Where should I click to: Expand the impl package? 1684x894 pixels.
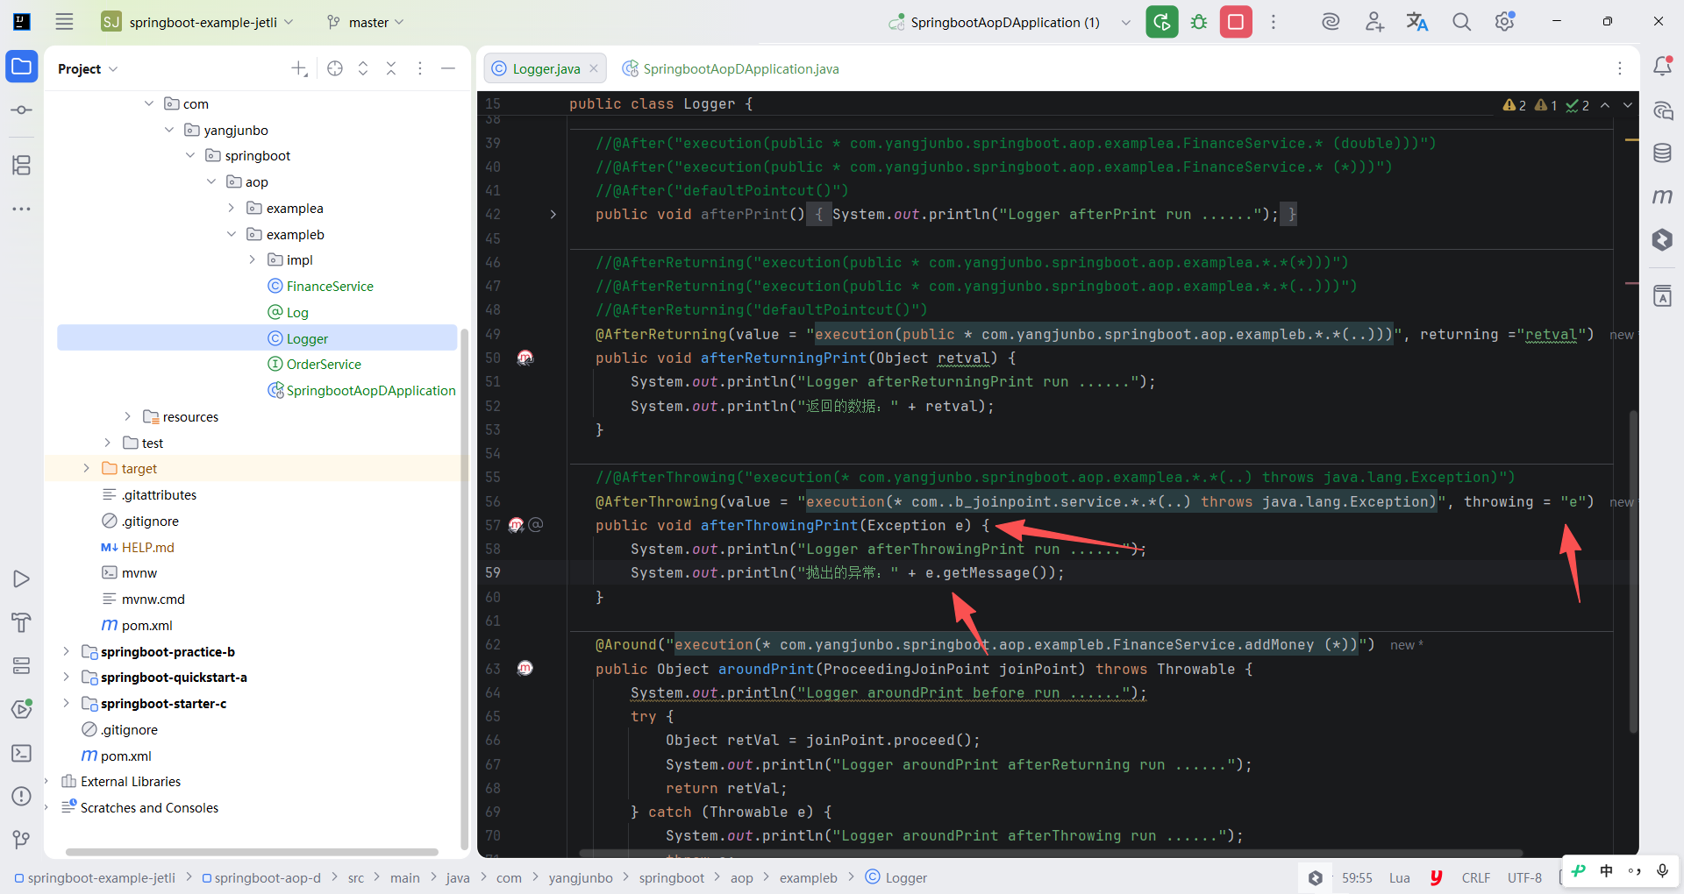pos(253,259)
